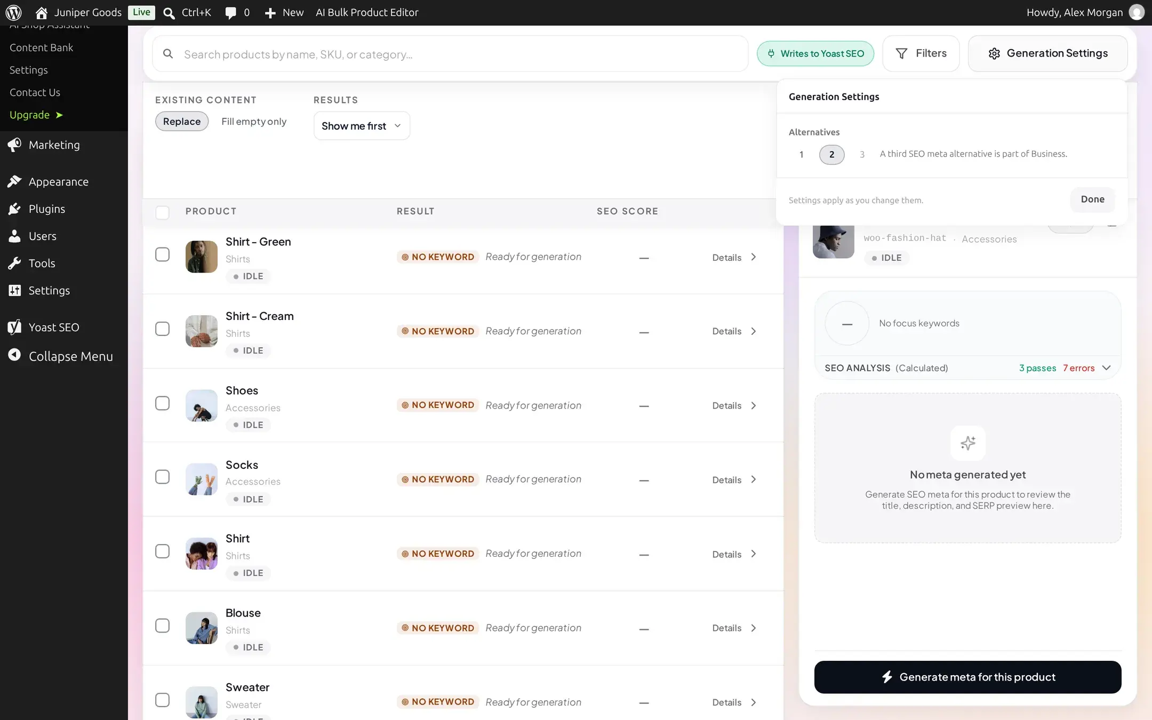The image size is (1152, 720).
Task: Open Alex Morgan's user avatar
Action: (x=1137, y=12)
